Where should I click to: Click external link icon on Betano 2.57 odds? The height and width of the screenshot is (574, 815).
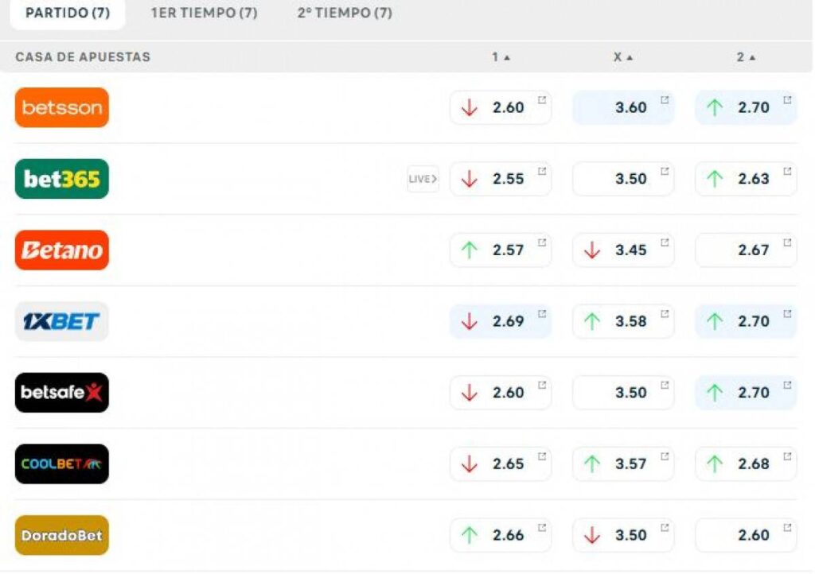click(541, 242)
